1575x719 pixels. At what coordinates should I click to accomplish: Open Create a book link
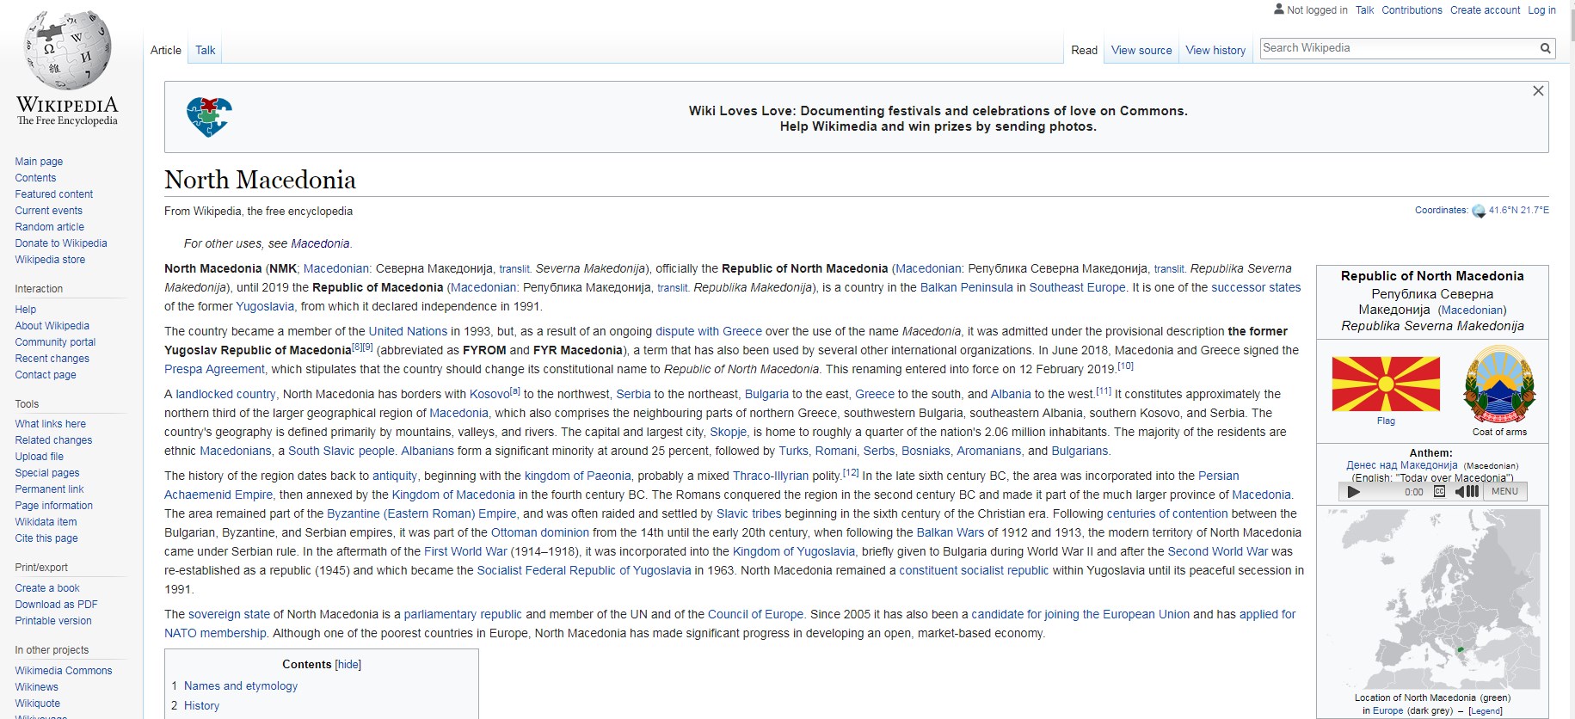click(47, 587)
